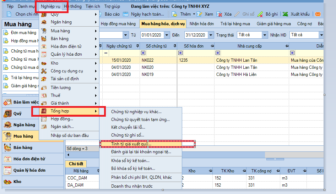This screenshot has width=336, height=194.
Task: Expand the Giá thành submenu arrow
Action: (x=96, y=103)
